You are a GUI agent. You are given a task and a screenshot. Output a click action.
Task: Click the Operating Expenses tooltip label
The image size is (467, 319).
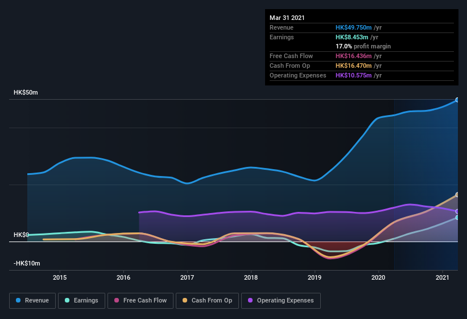(298, 75)
